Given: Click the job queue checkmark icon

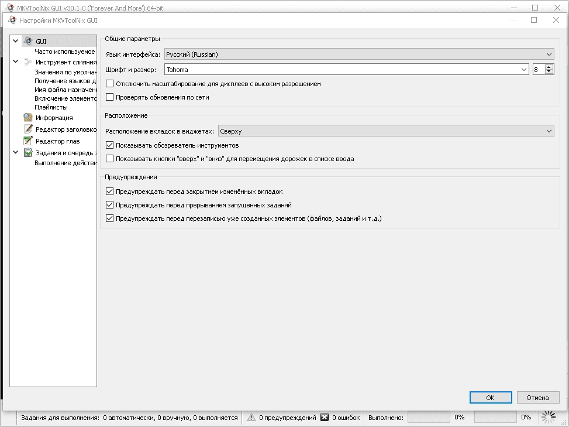Looking at the screenshot, I should (28, 153).
